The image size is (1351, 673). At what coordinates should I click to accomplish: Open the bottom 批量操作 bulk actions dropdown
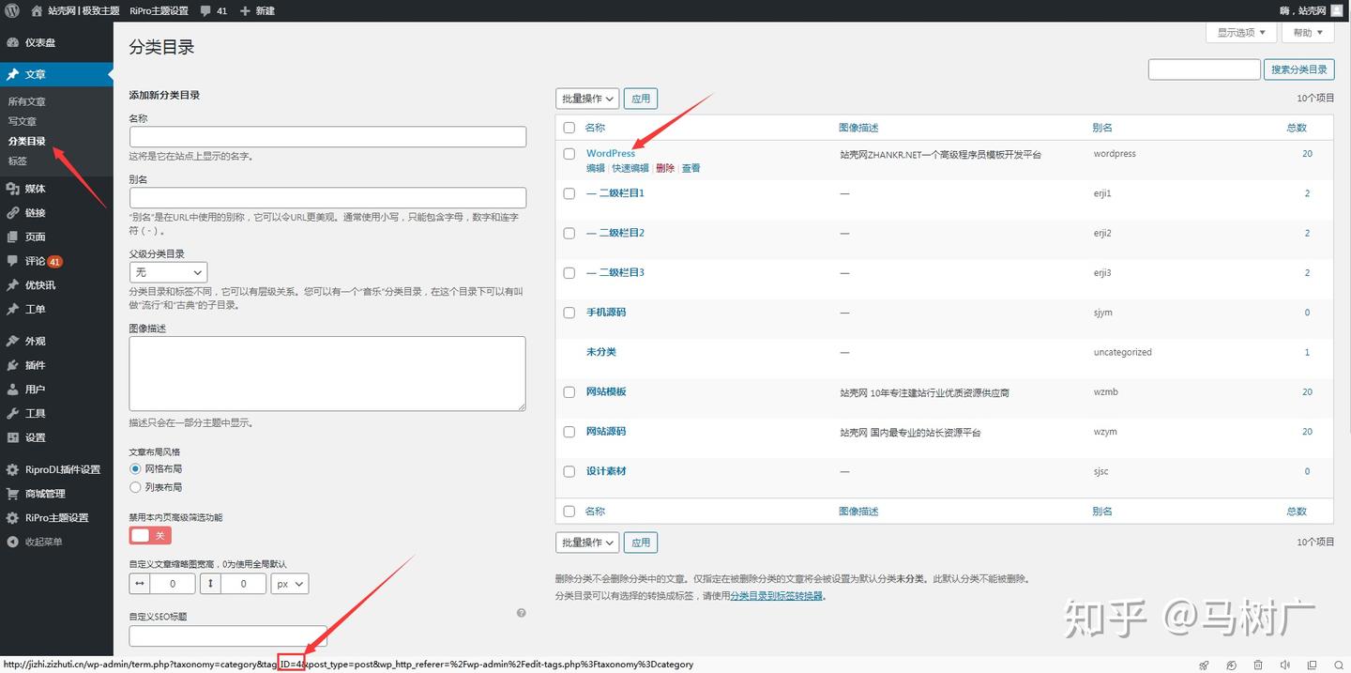point(587,543)
